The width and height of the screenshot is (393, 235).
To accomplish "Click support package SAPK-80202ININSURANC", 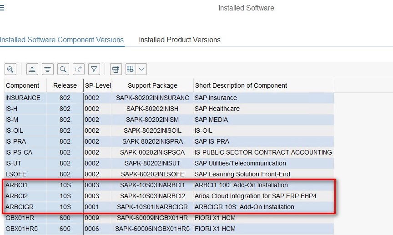I will (152, 98).
